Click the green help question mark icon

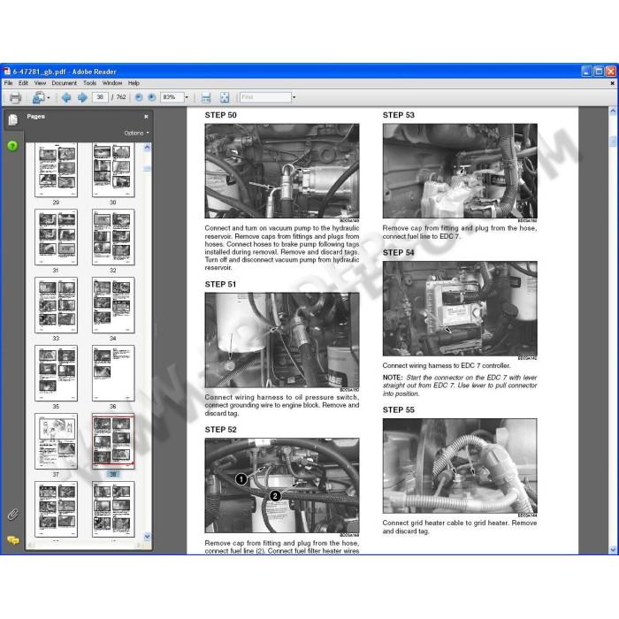(x=12, y=146)
